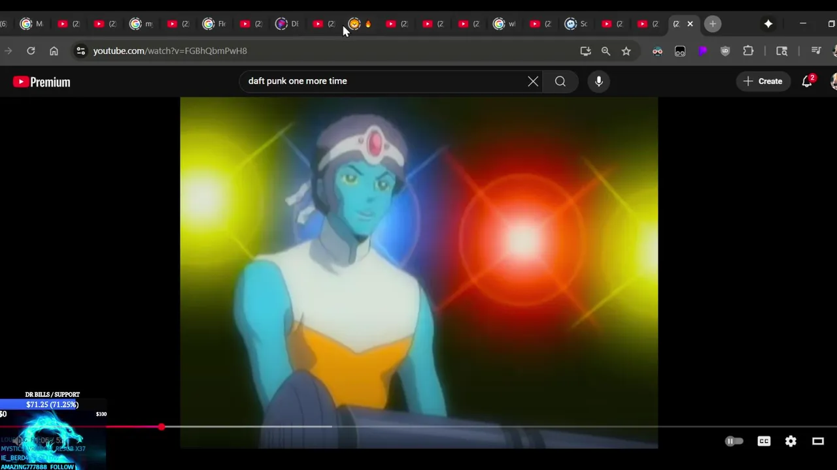Submit search with the magnifier button
Viewport: 837px width, 470px height.
pos(560,81)
